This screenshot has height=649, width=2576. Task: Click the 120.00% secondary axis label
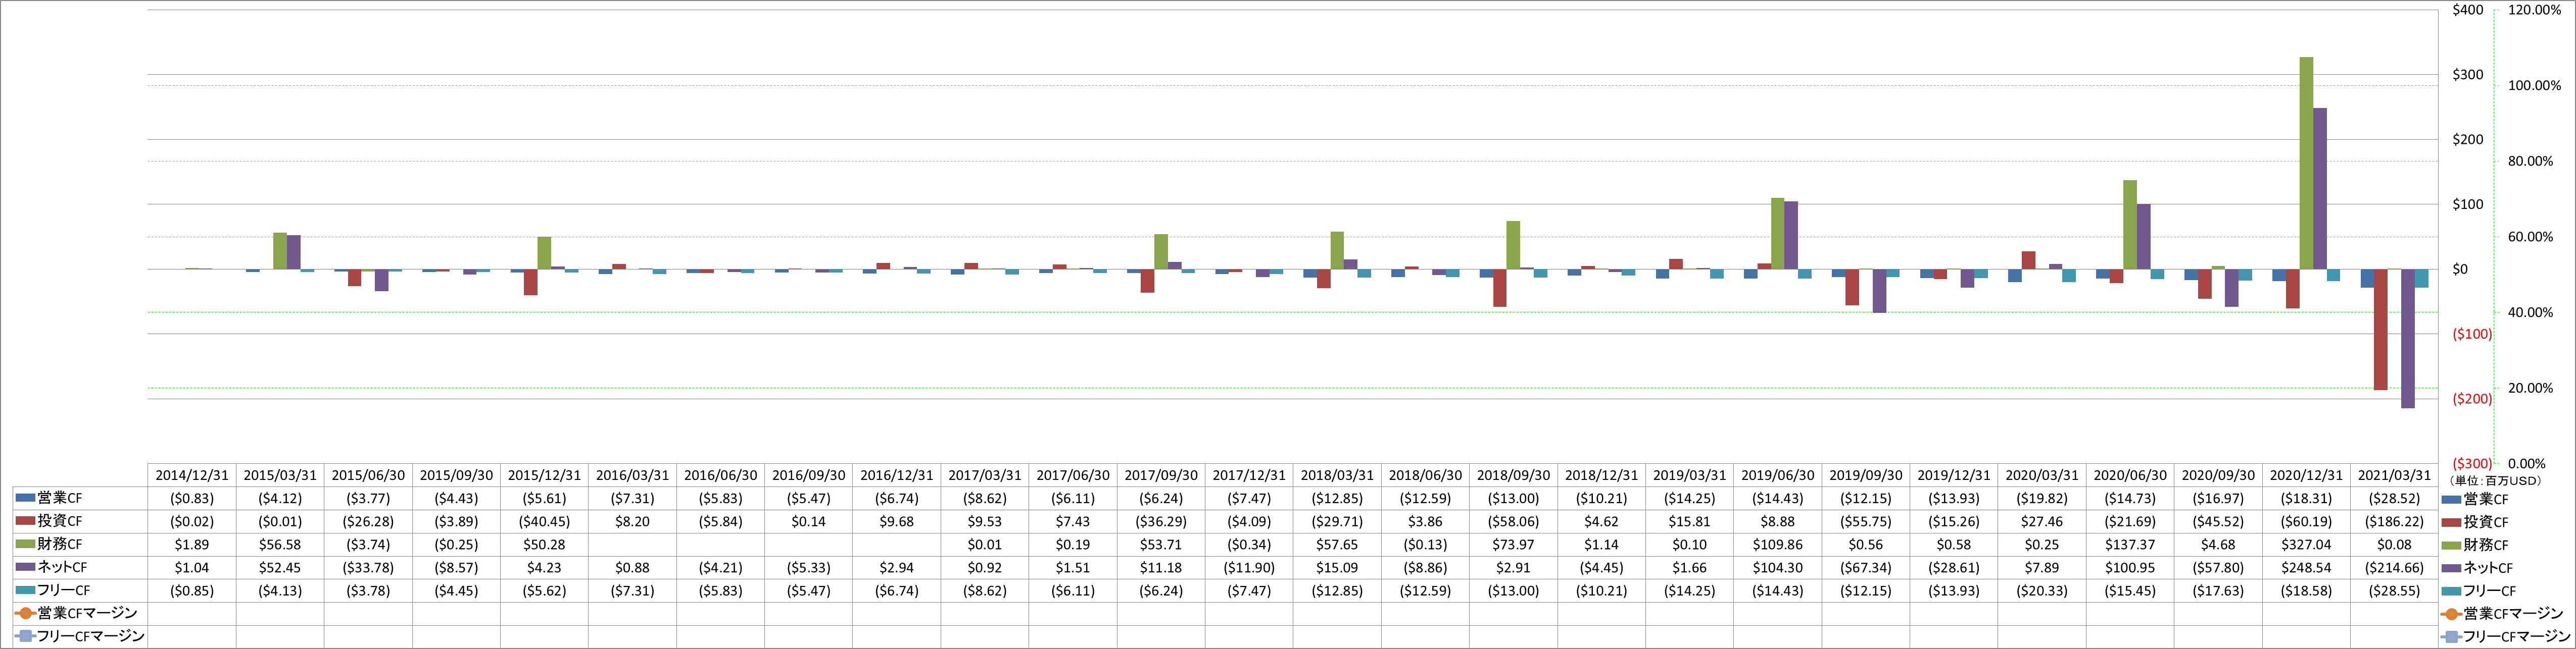(2535, 10)
